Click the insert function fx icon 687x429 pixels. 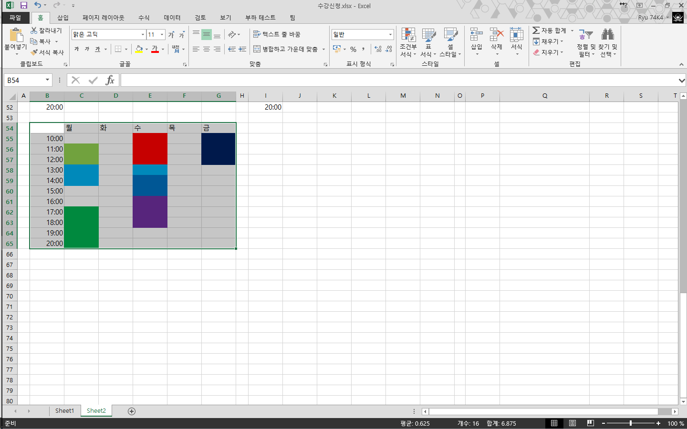point(110,80)
